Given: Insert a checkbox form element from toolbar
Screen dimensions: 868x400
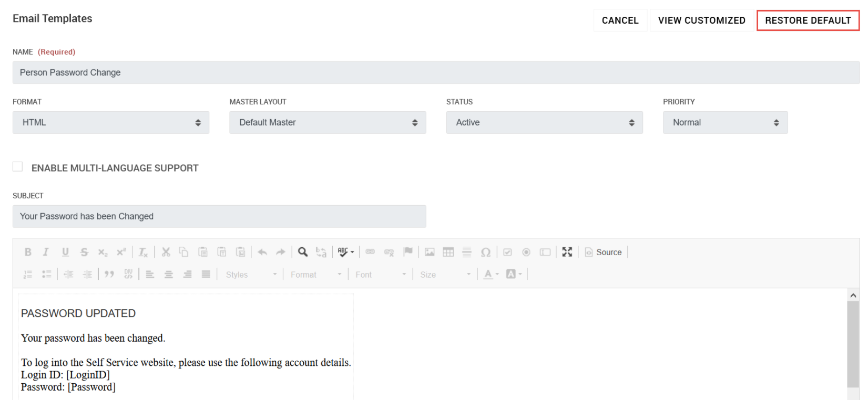Looking at the screenshot, I should click(x=507, y=252).
